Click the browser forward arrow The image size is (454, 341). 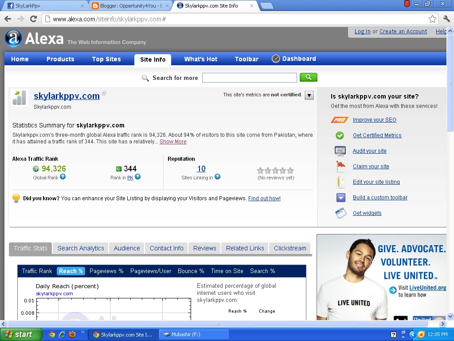(x=20, y=19)
